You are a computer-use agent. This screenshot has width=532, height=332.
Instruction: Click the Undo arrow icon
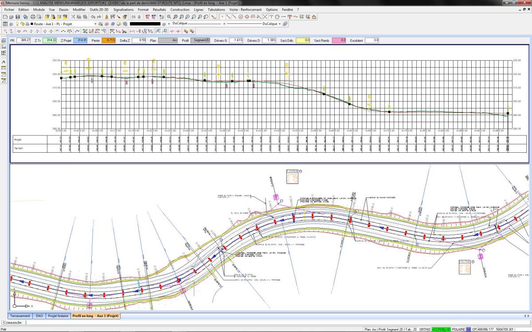(x=93, y=17)
